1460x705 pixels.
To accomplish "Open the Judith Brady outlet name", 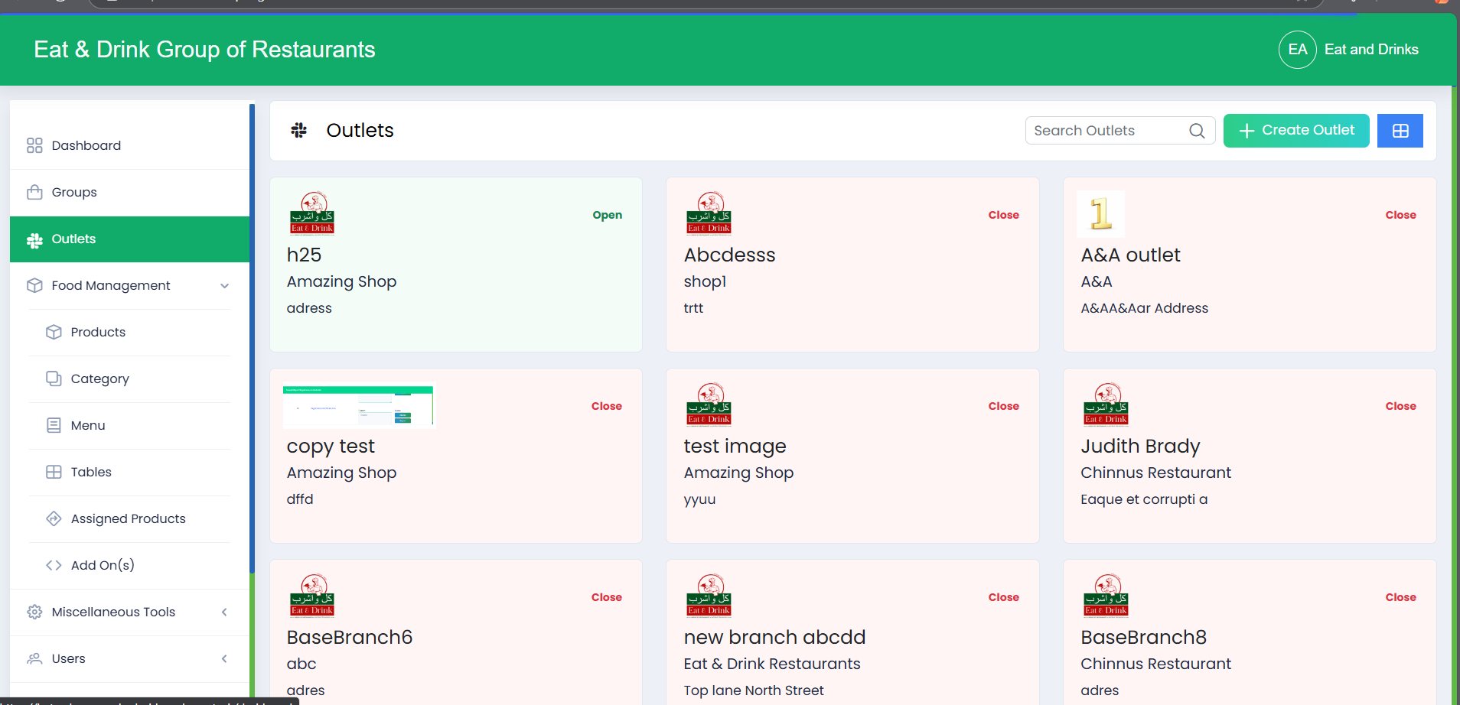I will tap(1140, 446).
